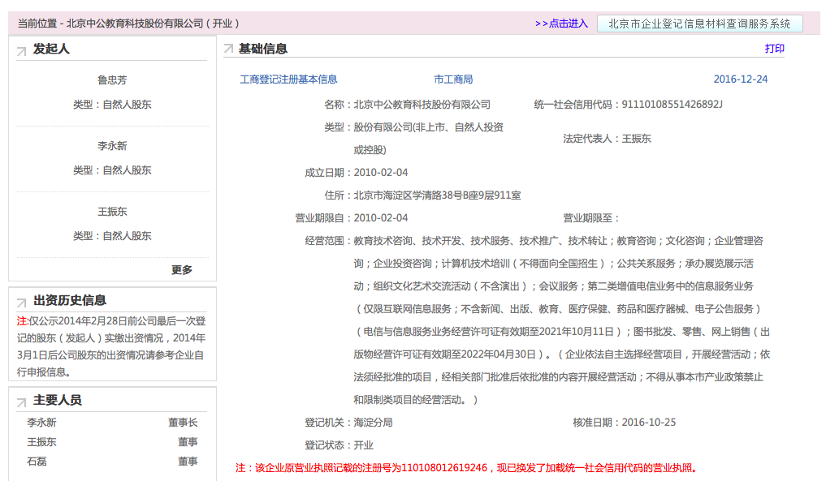
Task: Select founder 王振东 in 发起人 panel
Action: pos(112,212)
